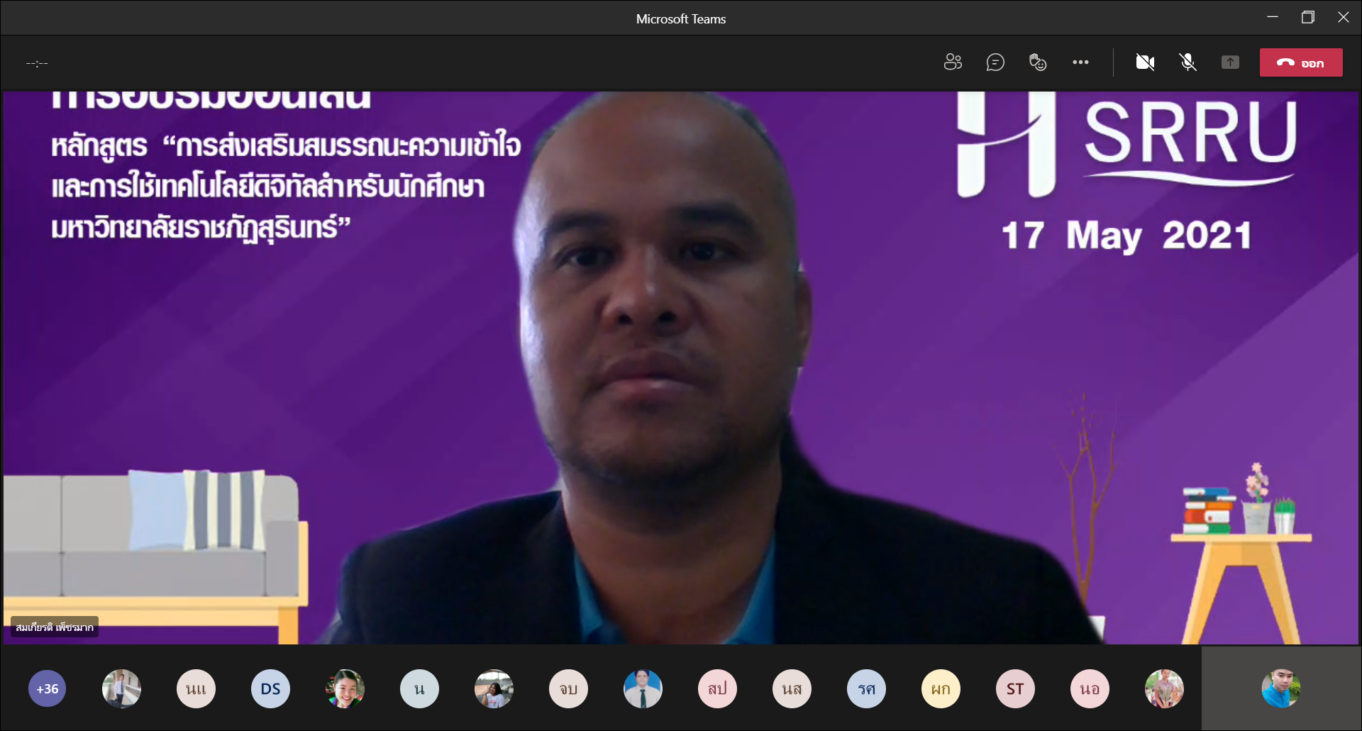Open the meeting chat icon
Screen dimensions: 1362x731
click(995, 62)
